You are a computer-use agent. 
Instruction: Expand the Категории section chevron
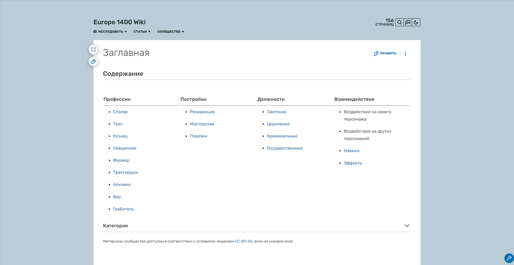pyautogui.click(x=407, y=226)
